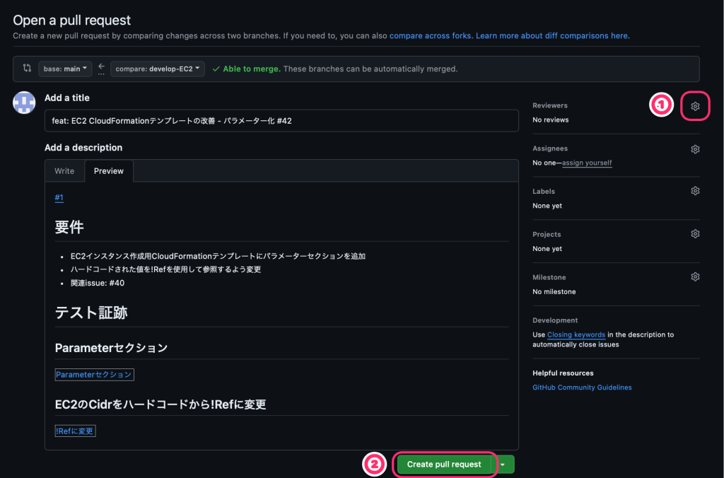
Task: Click the left arrow between branch selectors
Action: click(x=101, y=66)
